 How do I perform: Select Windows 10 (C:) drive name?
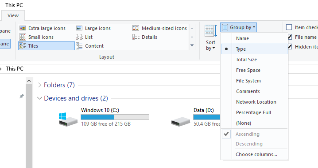(x=100, y=110)
